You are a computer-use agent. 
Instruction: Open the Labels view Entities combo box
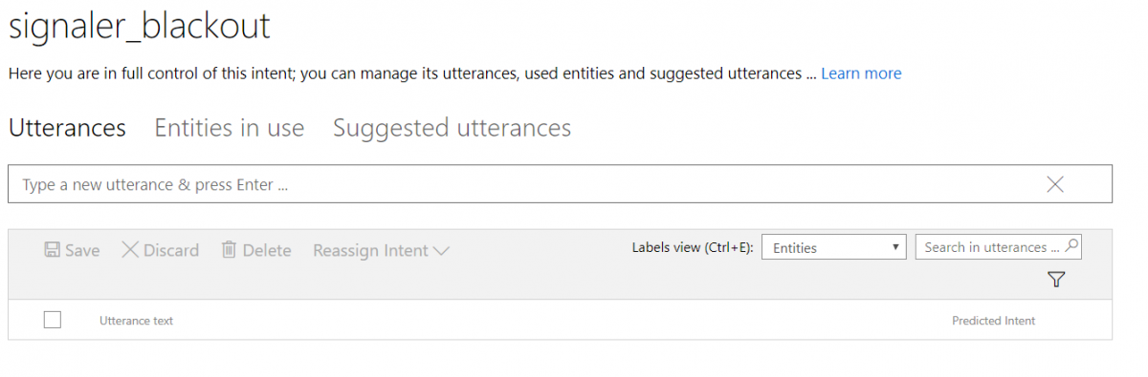[834, 247]
